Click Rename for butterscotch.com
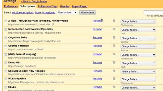163x91 pixels. point(97,29)
